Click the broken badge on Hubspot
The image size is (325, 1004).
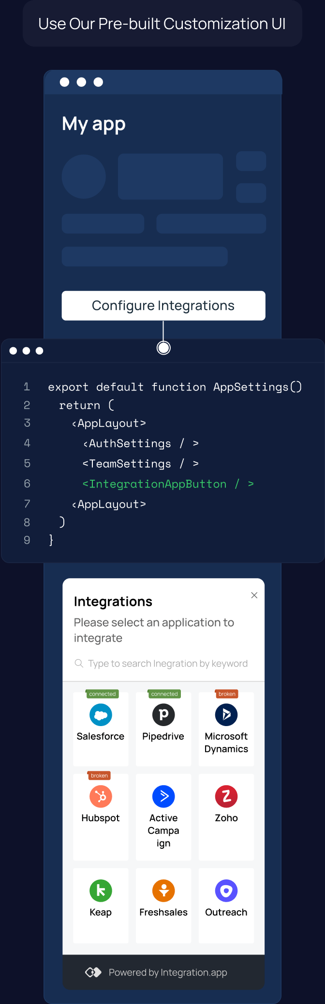99,776
